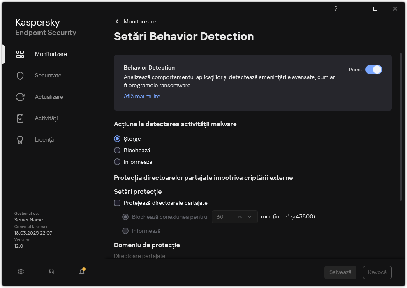The image size is (407, 288).
Task: View Licență via the key icon
Action: click(x=20, y=139)
